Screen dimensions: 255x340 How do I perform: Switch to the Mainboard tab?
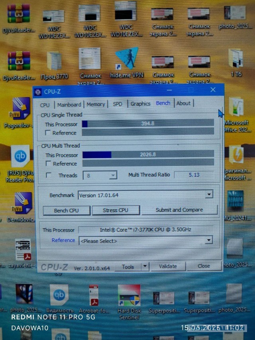[x=69, y=105]
